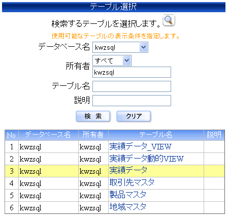Click the テーブル名 column header
The height and width of the screenshot is (217, 228).
pos(156,135)
